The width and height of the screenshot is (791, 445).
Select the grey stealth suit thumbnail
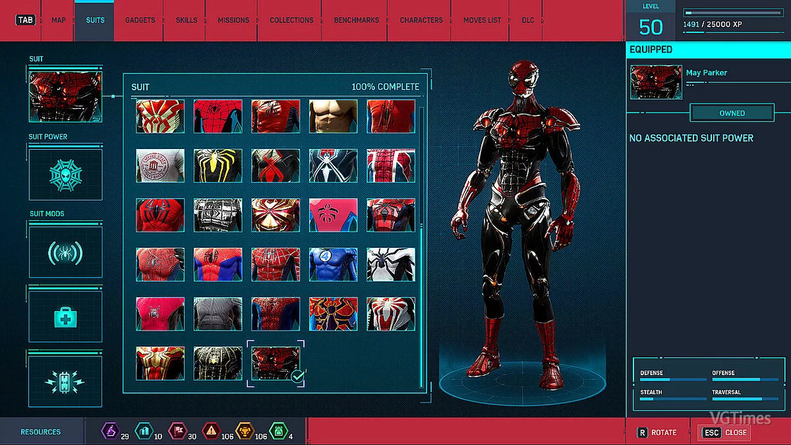pyautogui.click(x=218, y=314)
